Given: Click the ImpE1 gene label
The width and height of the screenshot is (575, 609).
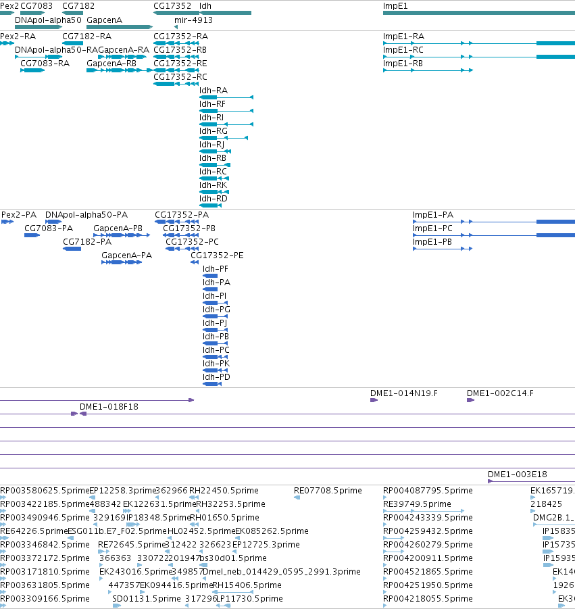Looking at the screenshot, I should (395, 6).
